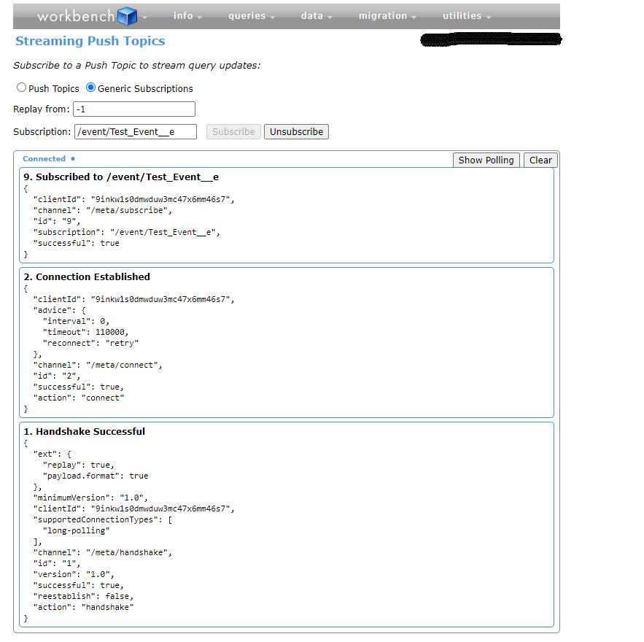Click inside the Replay from field
Viewport: 644px width, 642px height.
[x=133, y=108]
